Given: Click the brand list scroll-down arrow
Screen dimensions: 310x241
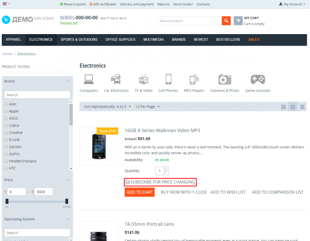Looking at the screenshot, I should tap(71, 169).
